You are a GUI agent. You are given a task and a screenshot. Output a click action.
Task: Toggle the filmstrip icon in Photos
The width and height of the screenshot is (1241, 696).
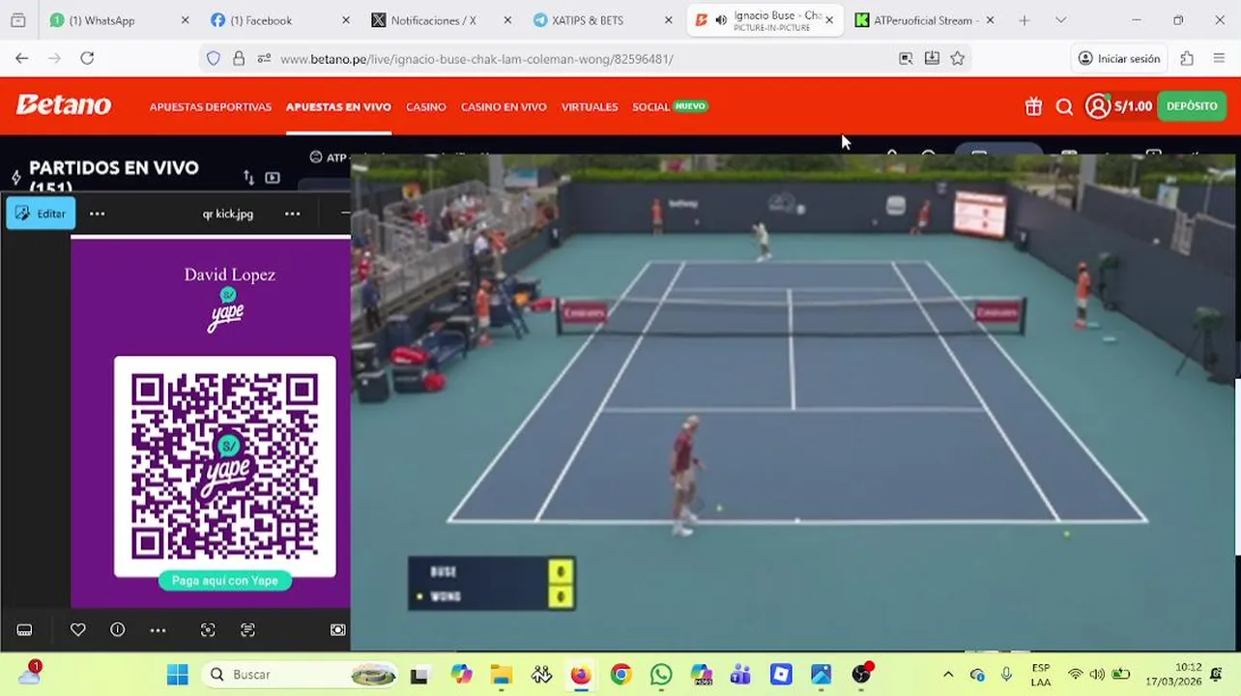(24, 629)
